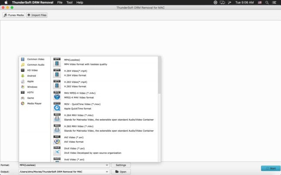The height and width of the screenshot is (175, 281).
Task: Click the Android robot icon
Action: pos(23,76)
